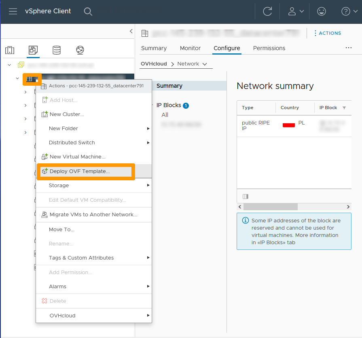Collapse the left navigation panel
The width and height of the screenshot is (362, 338).
click(x=131, y=31)
